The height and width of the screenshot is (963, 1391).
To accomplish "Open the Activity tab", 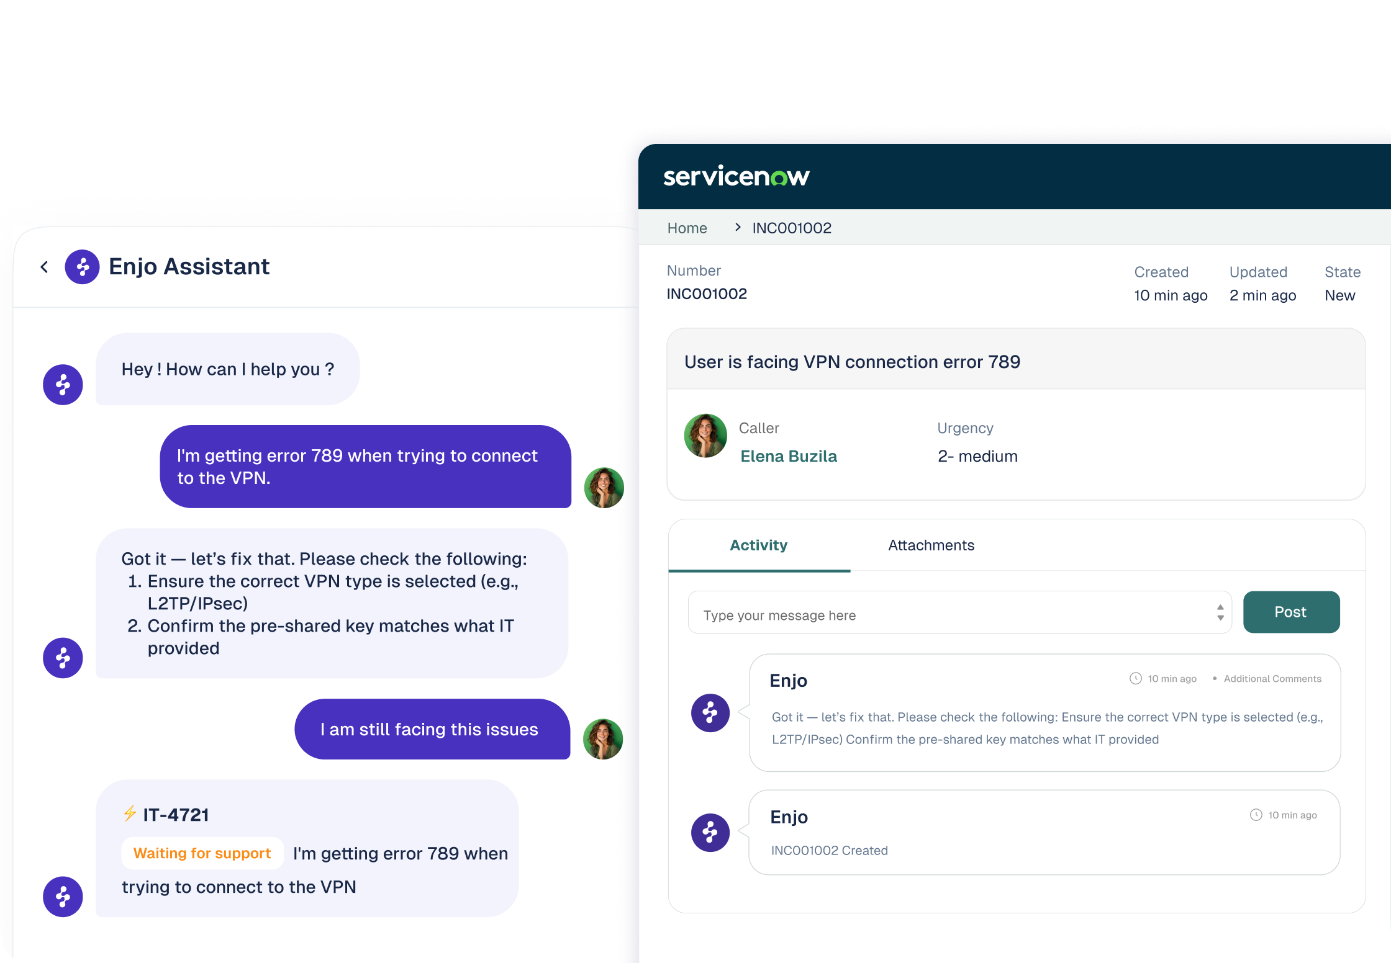I will pos(758,545).
